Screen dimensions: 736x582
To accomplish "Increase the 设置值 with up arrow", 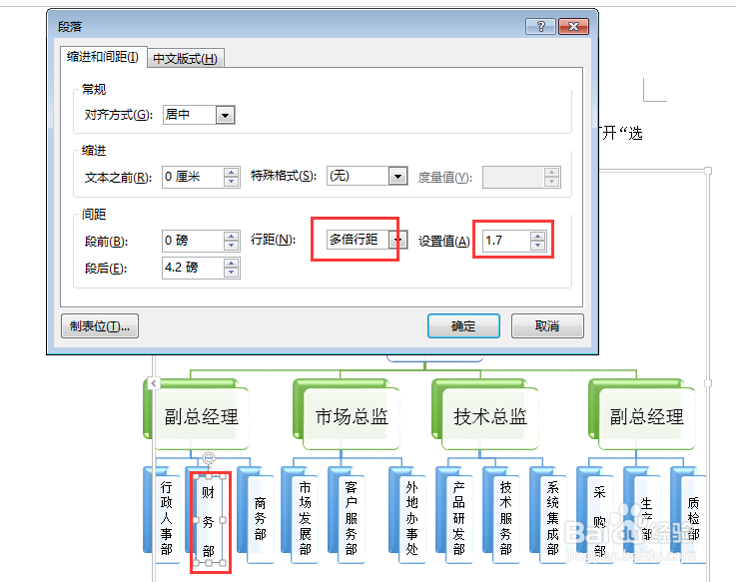I will [538, 236].
